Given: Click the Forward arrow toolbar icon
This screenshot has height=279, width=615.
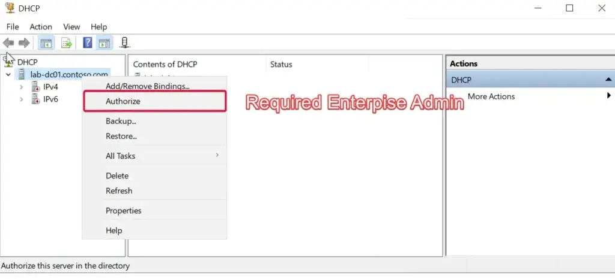Looking at the screenshot, I should pos(24,43).
